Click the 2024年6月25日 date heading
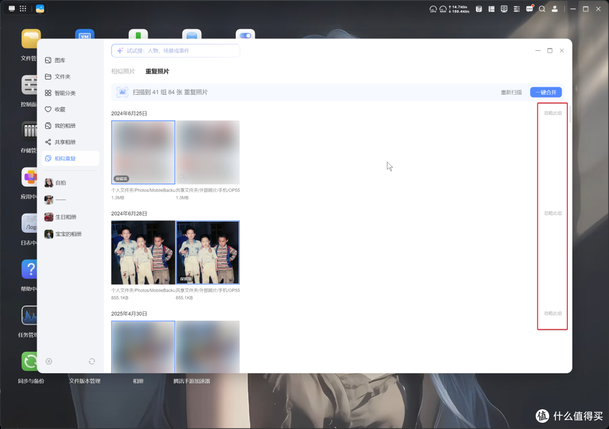This screenshot has height=429, width=609. (129, 113)
